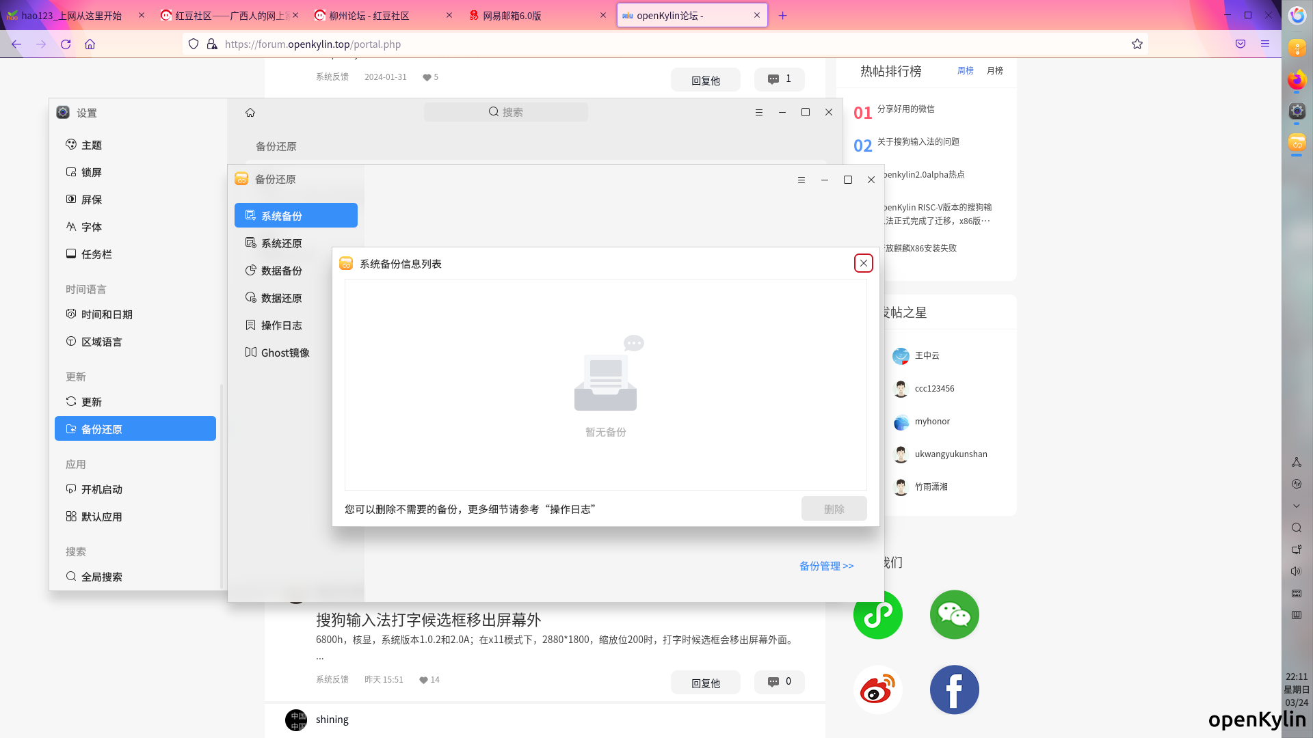Open the Backup Restore window menu icon
The height and width of the screenshot is (738, 1313).
click(801, 180)
